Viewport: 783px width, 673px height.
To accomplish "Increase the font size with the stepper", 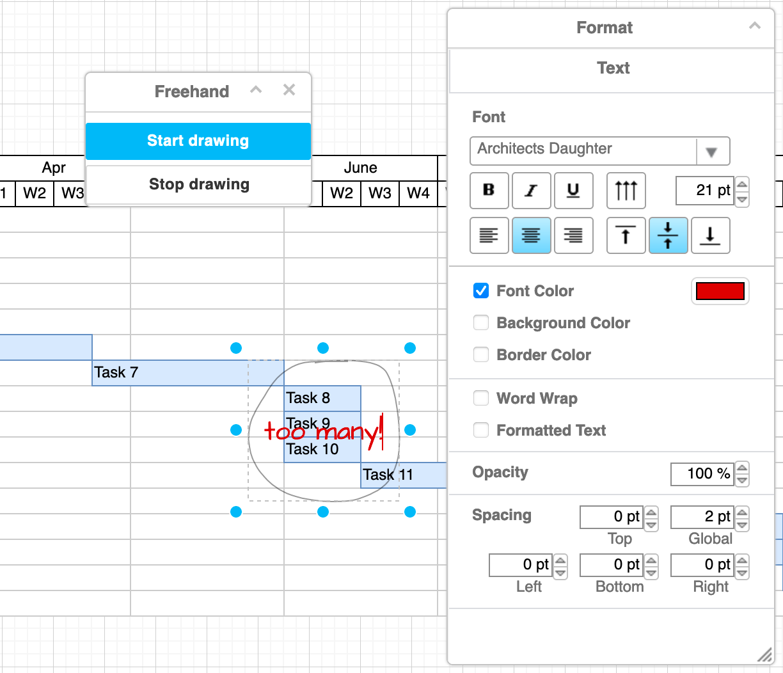I will [x=742, y=186].
